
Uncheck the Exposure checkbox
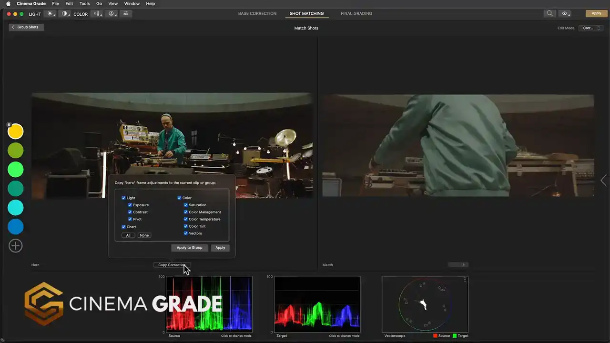pos(130,205)
